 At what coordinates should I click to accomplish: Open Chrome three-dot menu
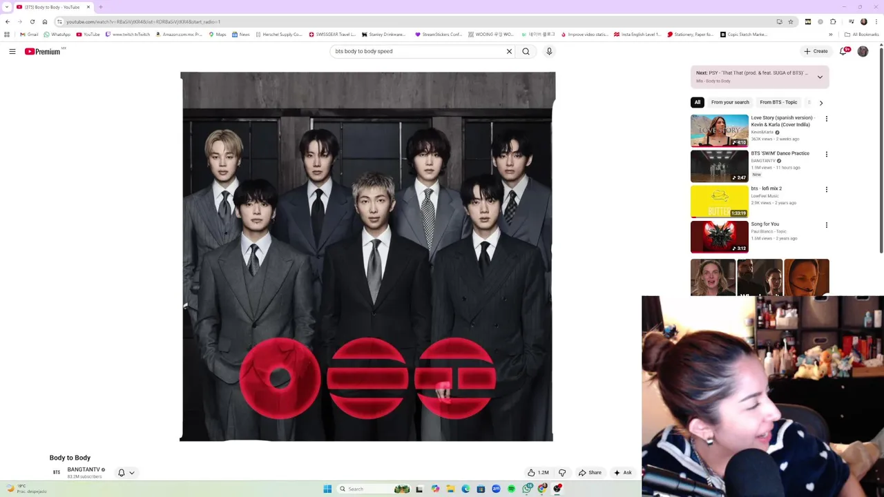[x=876, y=21]
